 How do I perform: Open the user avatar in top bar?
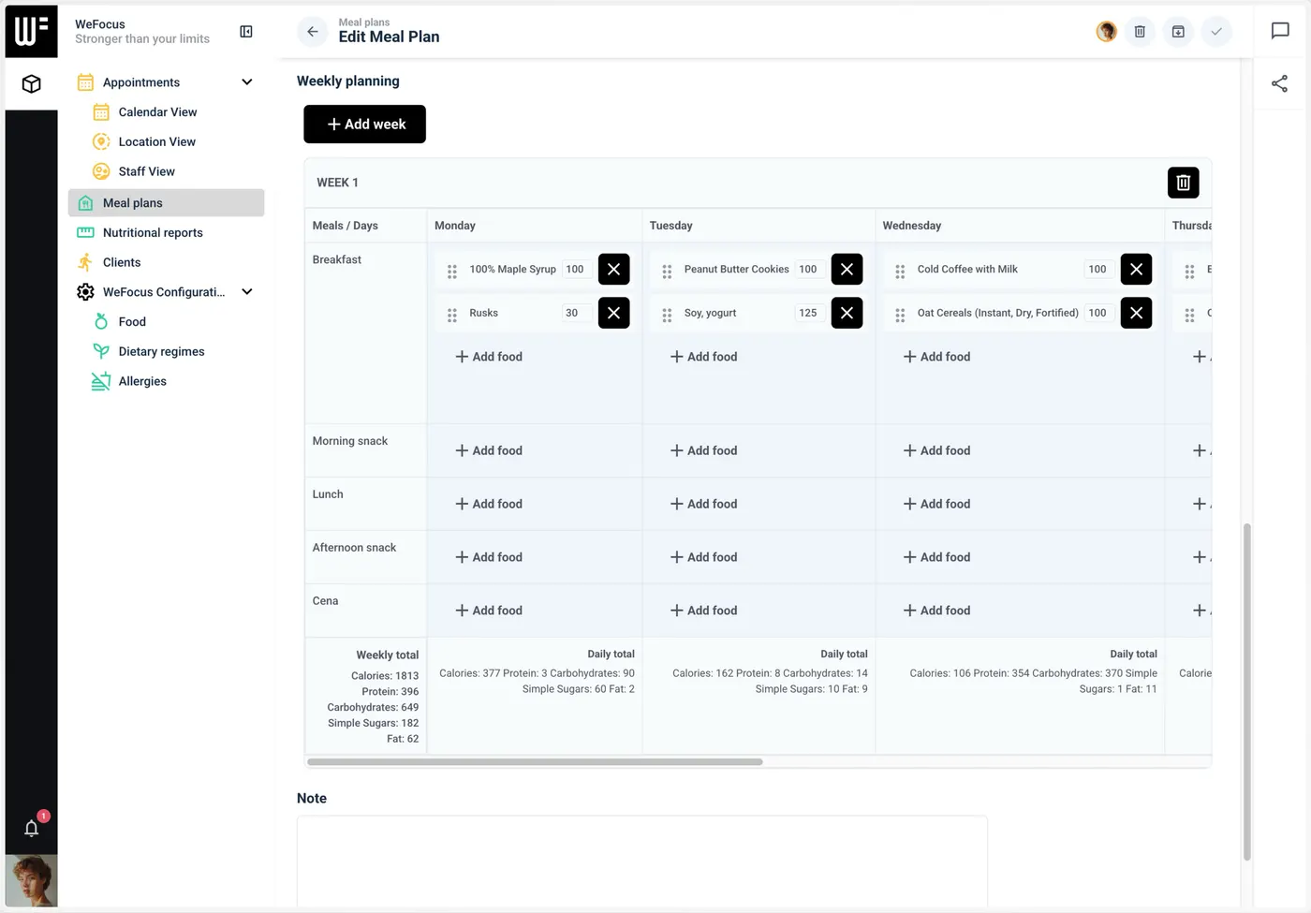pyautogui.click(x=1106, y=32)
